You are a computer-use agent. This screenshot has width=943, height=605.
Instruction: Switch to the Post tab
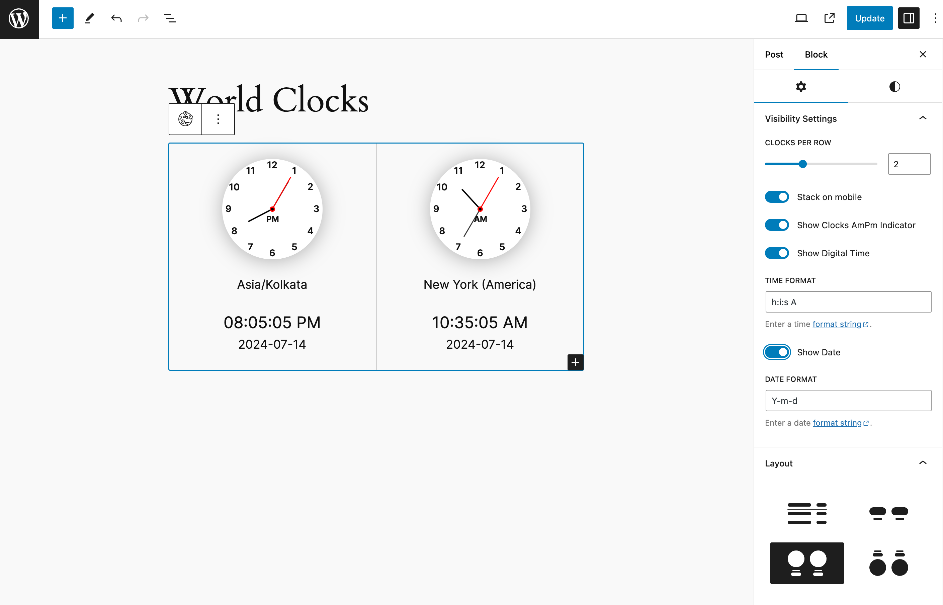coord(774,54)
